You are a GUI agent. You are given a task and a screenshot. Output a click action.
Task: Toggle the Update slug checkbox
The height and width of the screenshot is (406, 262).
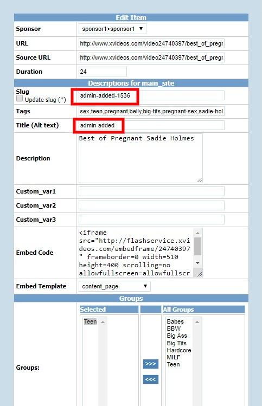point(20,99)
